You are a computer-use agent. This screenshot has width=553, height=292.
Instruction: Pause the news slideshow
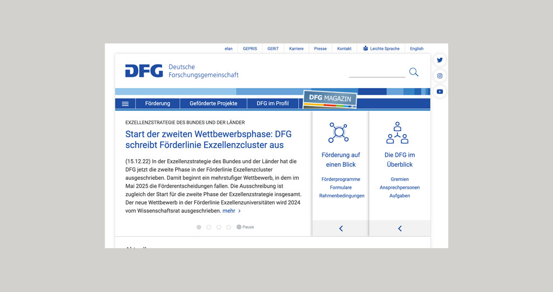(245, 227)
